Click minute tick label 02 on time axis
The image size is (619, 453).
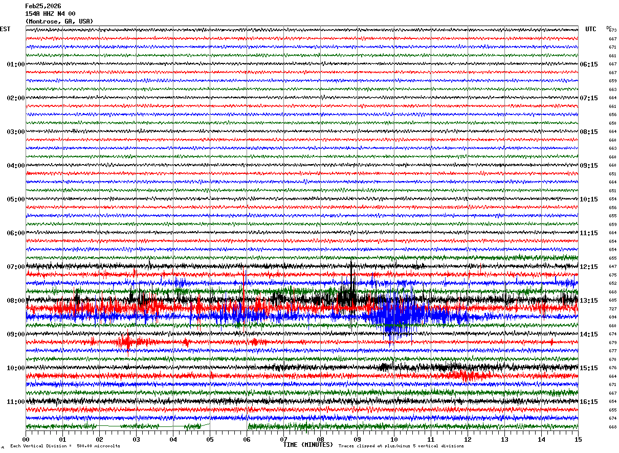(99, 439)
